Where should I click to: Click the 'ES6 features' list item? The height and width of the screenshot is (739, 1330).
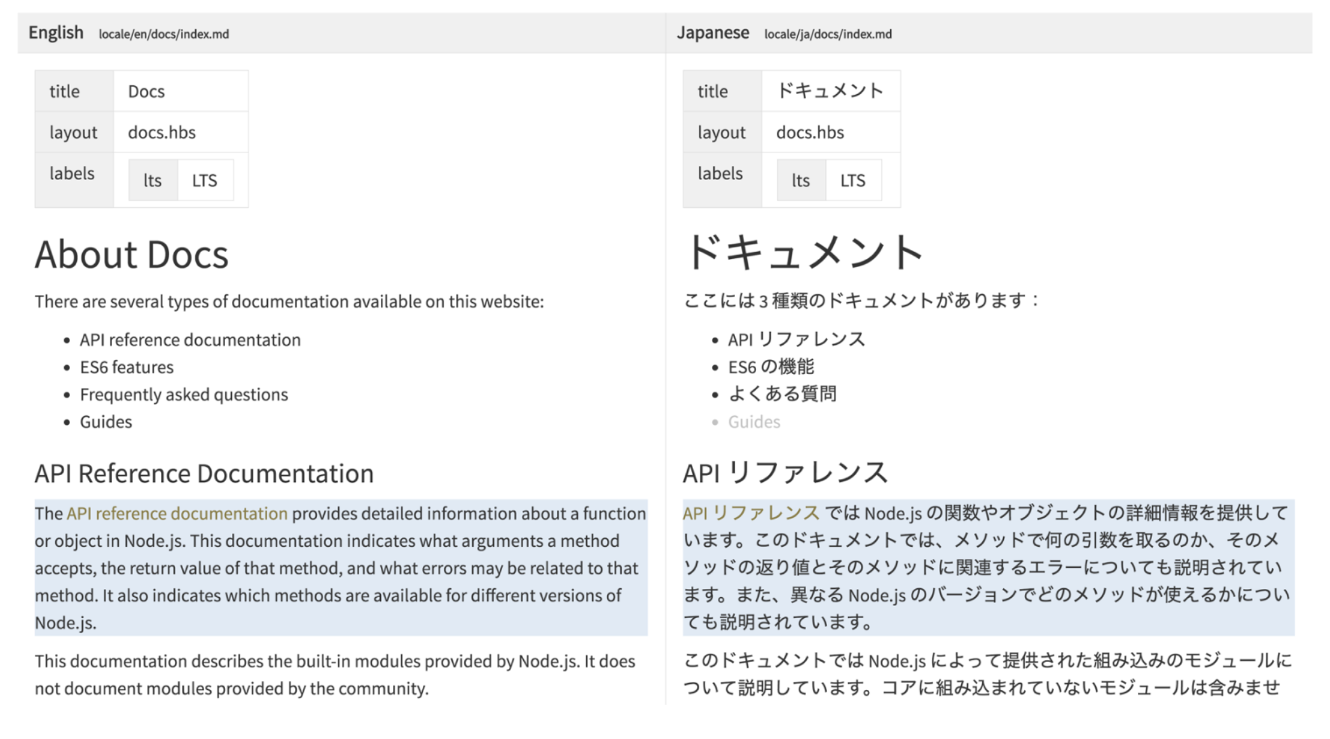point(127,368)
